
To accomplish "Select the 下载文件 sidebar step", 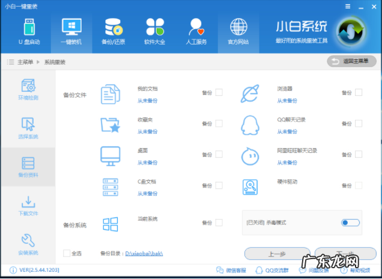I will tap(28, 206).
